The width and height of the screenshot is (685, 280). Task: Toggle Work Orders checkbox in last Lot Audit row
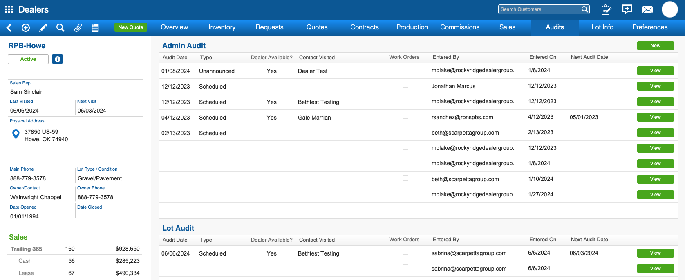405,267
